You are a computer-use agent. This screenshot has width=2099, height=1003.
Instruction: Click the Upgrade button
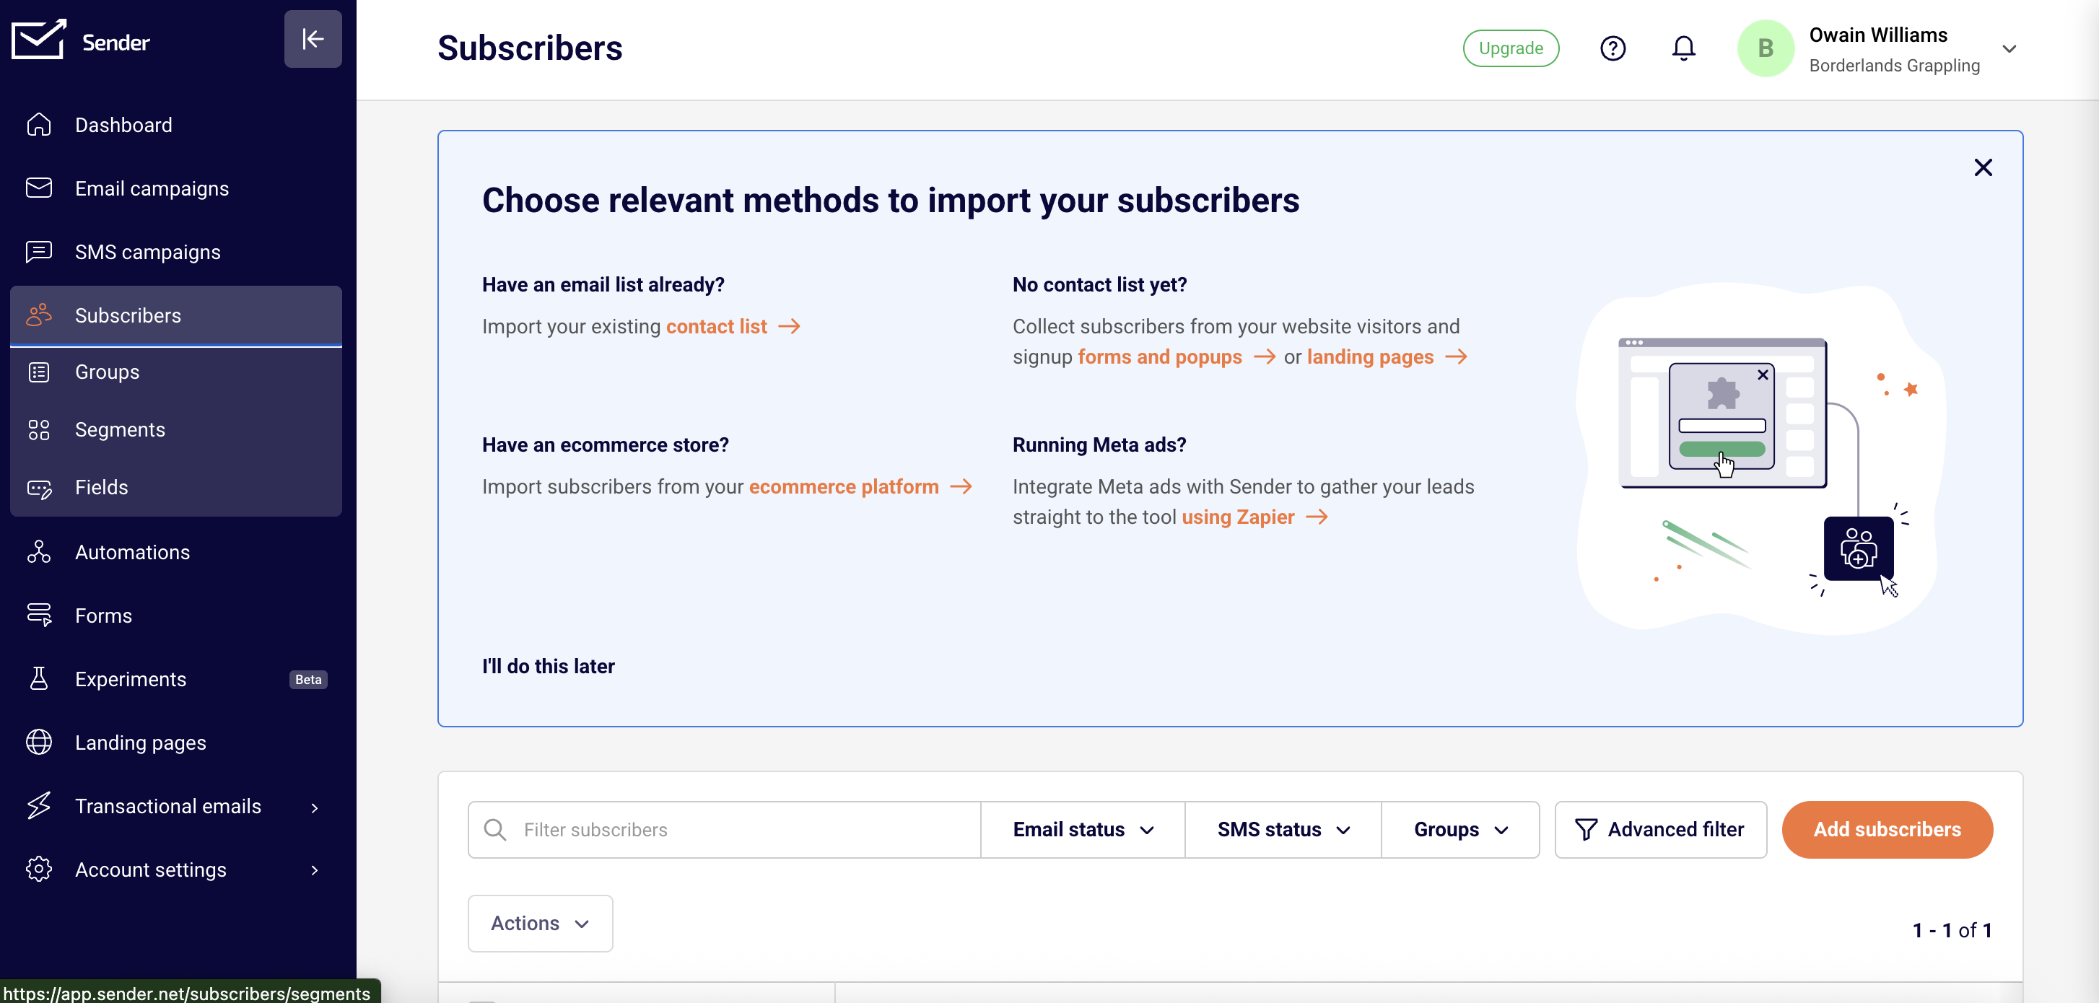pyautogui.click(x=1510, y=48)
